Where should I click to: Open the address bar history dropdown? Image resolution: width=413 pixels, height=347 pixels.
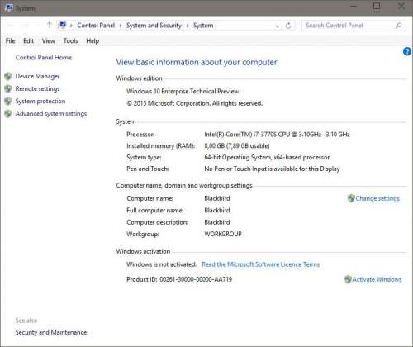coord(277,26)
